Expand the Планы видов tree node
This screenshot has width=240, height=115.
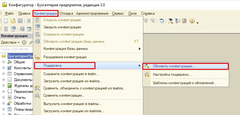pyautogui.click(x=4, y=109)
